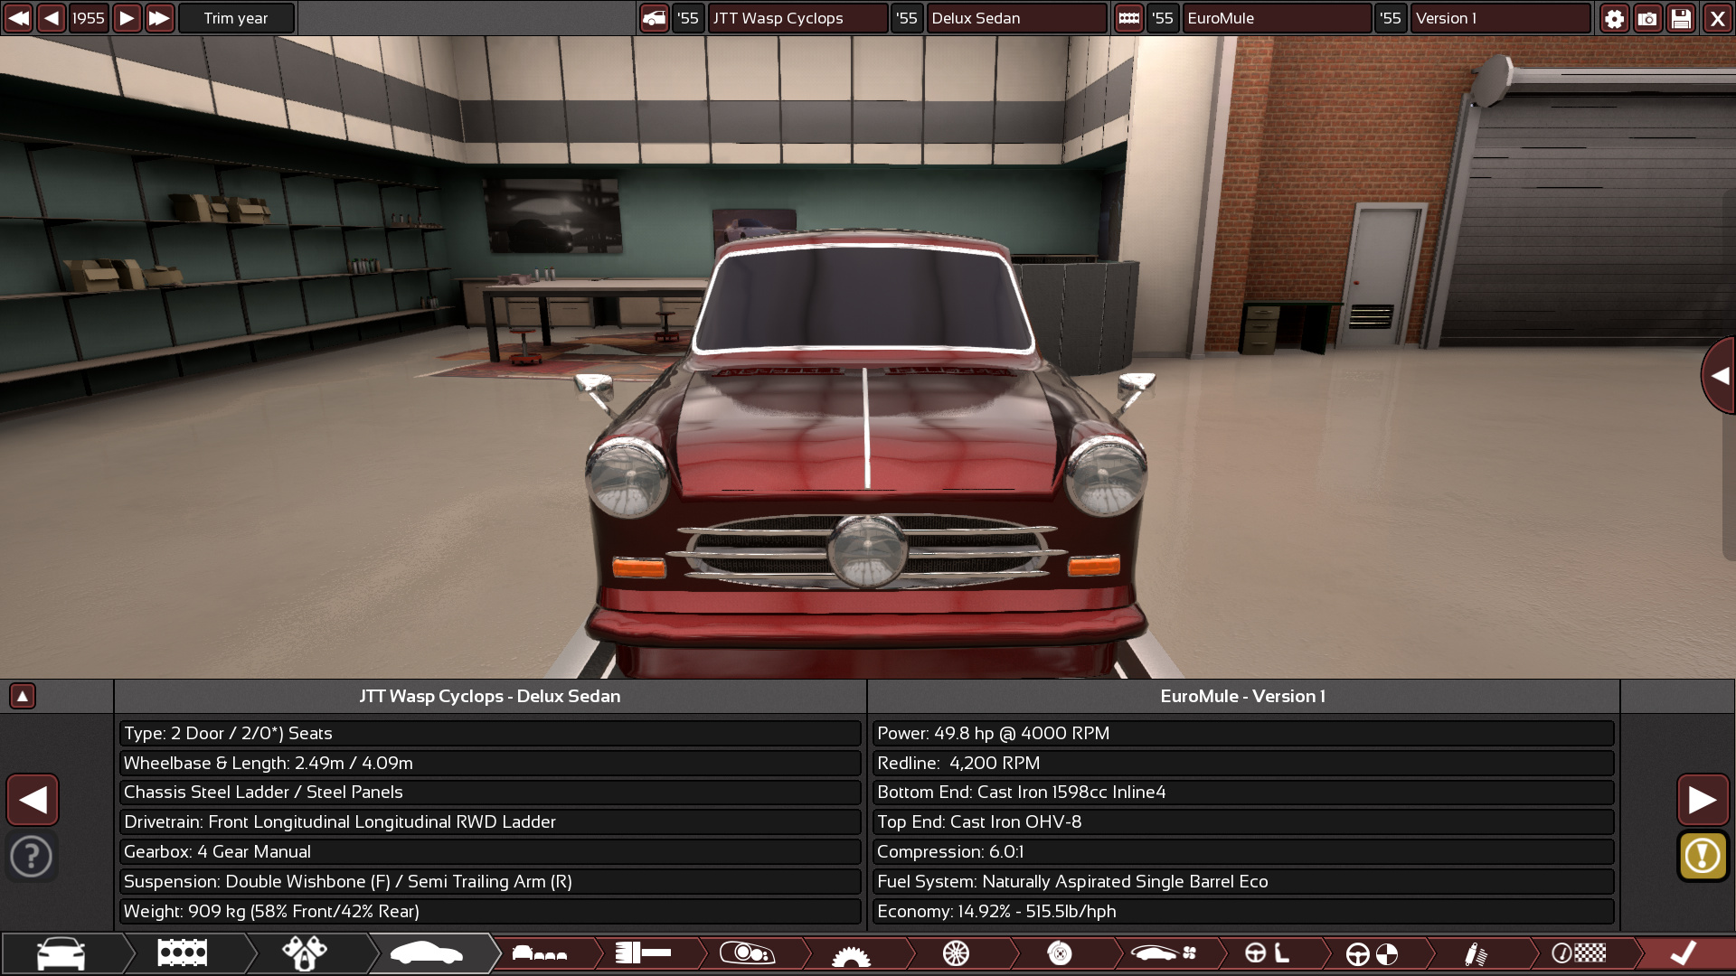This screenshot has width=1736, height=976.
Task: Open the car model tab with front-view car icon
Action: [61, 953]
